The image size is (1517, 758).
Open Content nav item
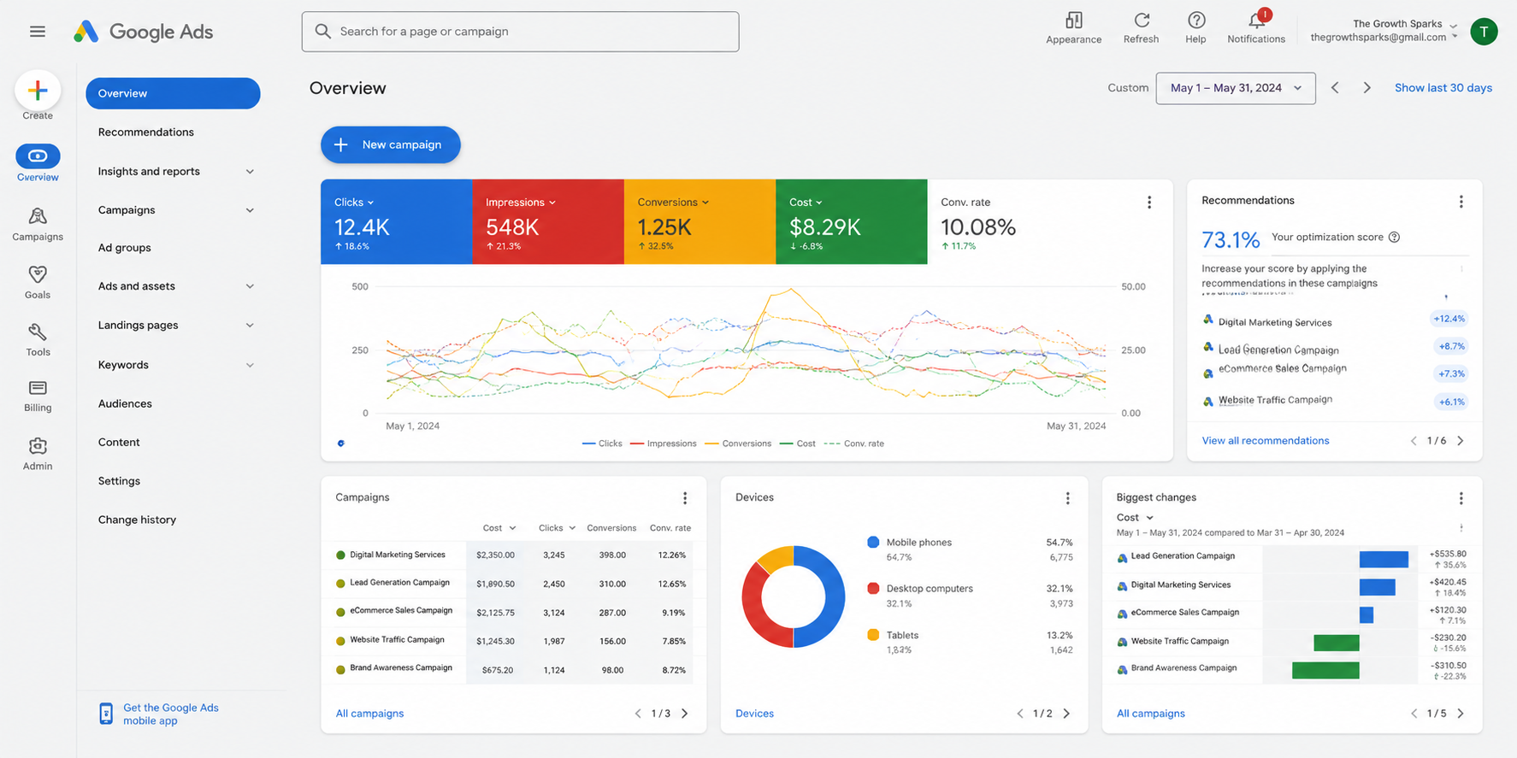tap(119, 443)
